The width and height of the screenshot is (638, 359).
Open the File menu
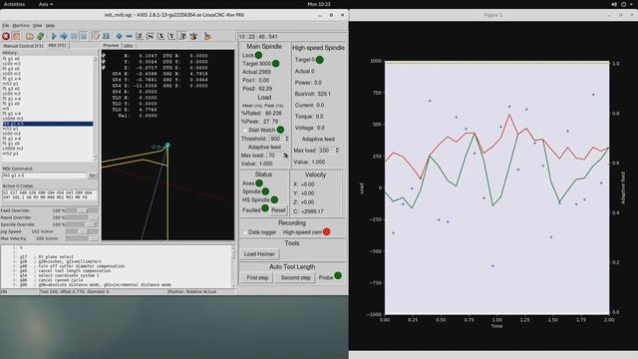(5, 26)
